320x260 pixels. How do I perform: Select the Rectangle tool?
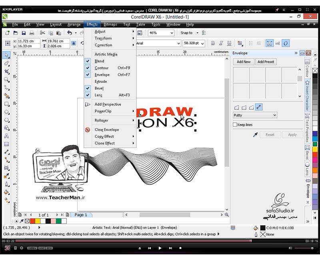coord(7,104)
